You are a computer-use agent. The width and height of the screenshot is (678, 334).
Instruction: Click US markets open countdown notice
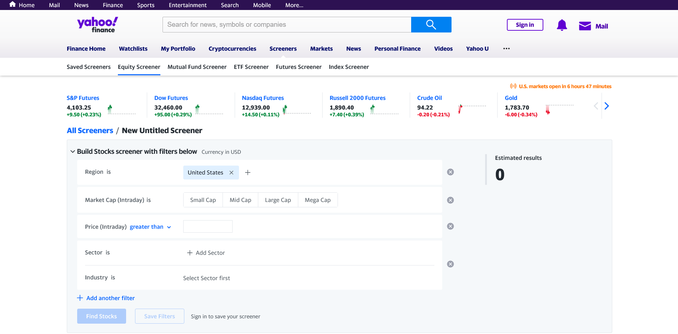pyautogui.click(x=561, y=86)
